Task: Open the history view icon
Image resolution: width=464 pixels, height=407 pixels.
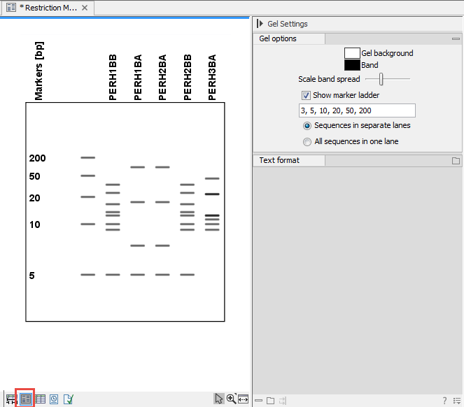Action: click(x=54, y=399)
